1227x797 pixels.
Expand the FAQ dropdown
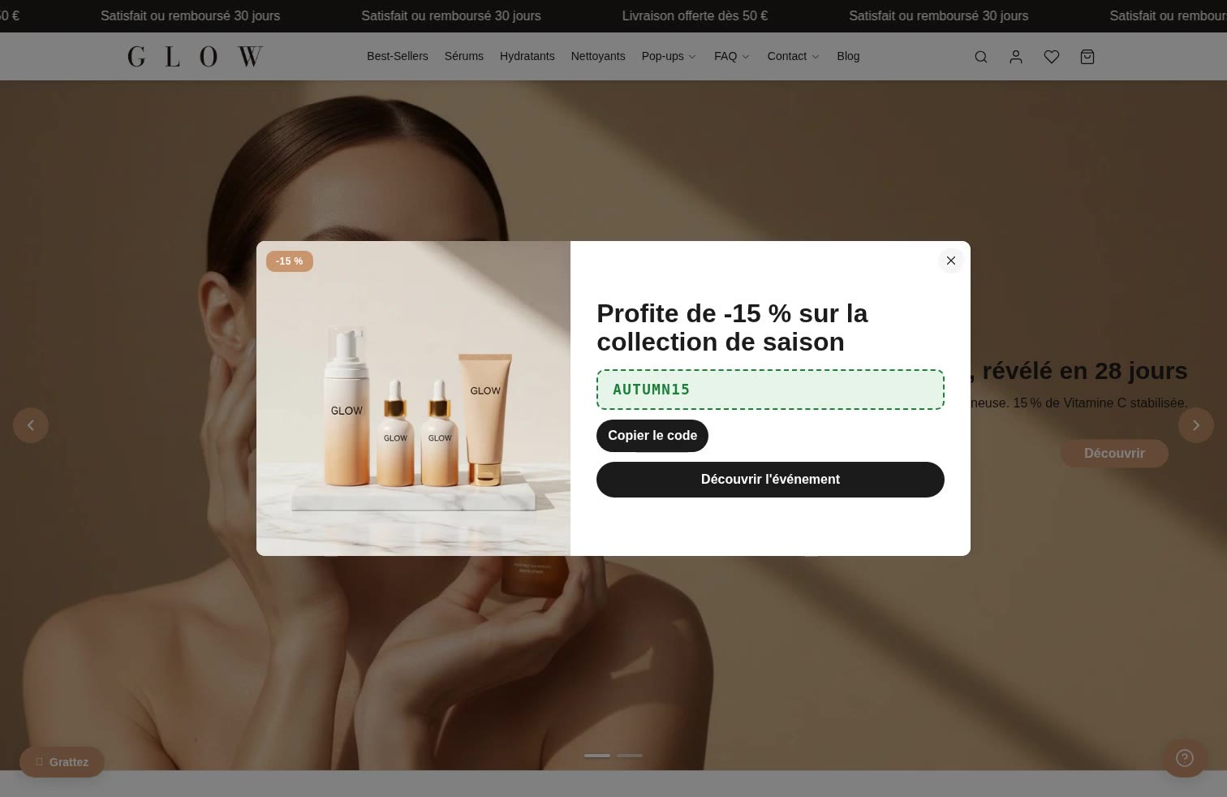(x=732, y=56)
